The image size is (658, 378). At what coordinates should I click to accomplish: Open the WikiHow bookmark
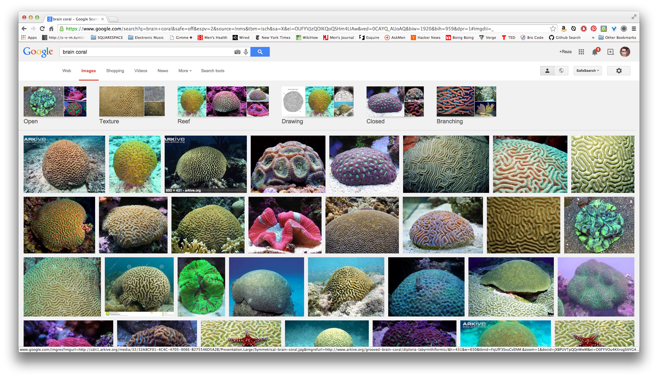[307, 38]
